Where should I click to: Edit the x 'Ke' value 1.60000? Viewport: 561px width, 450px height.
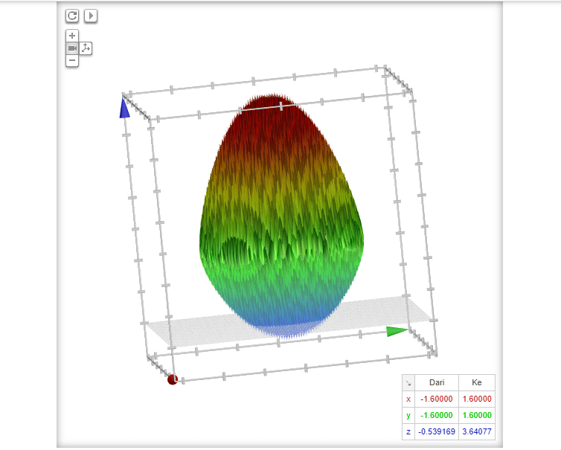tap(477, 399)
